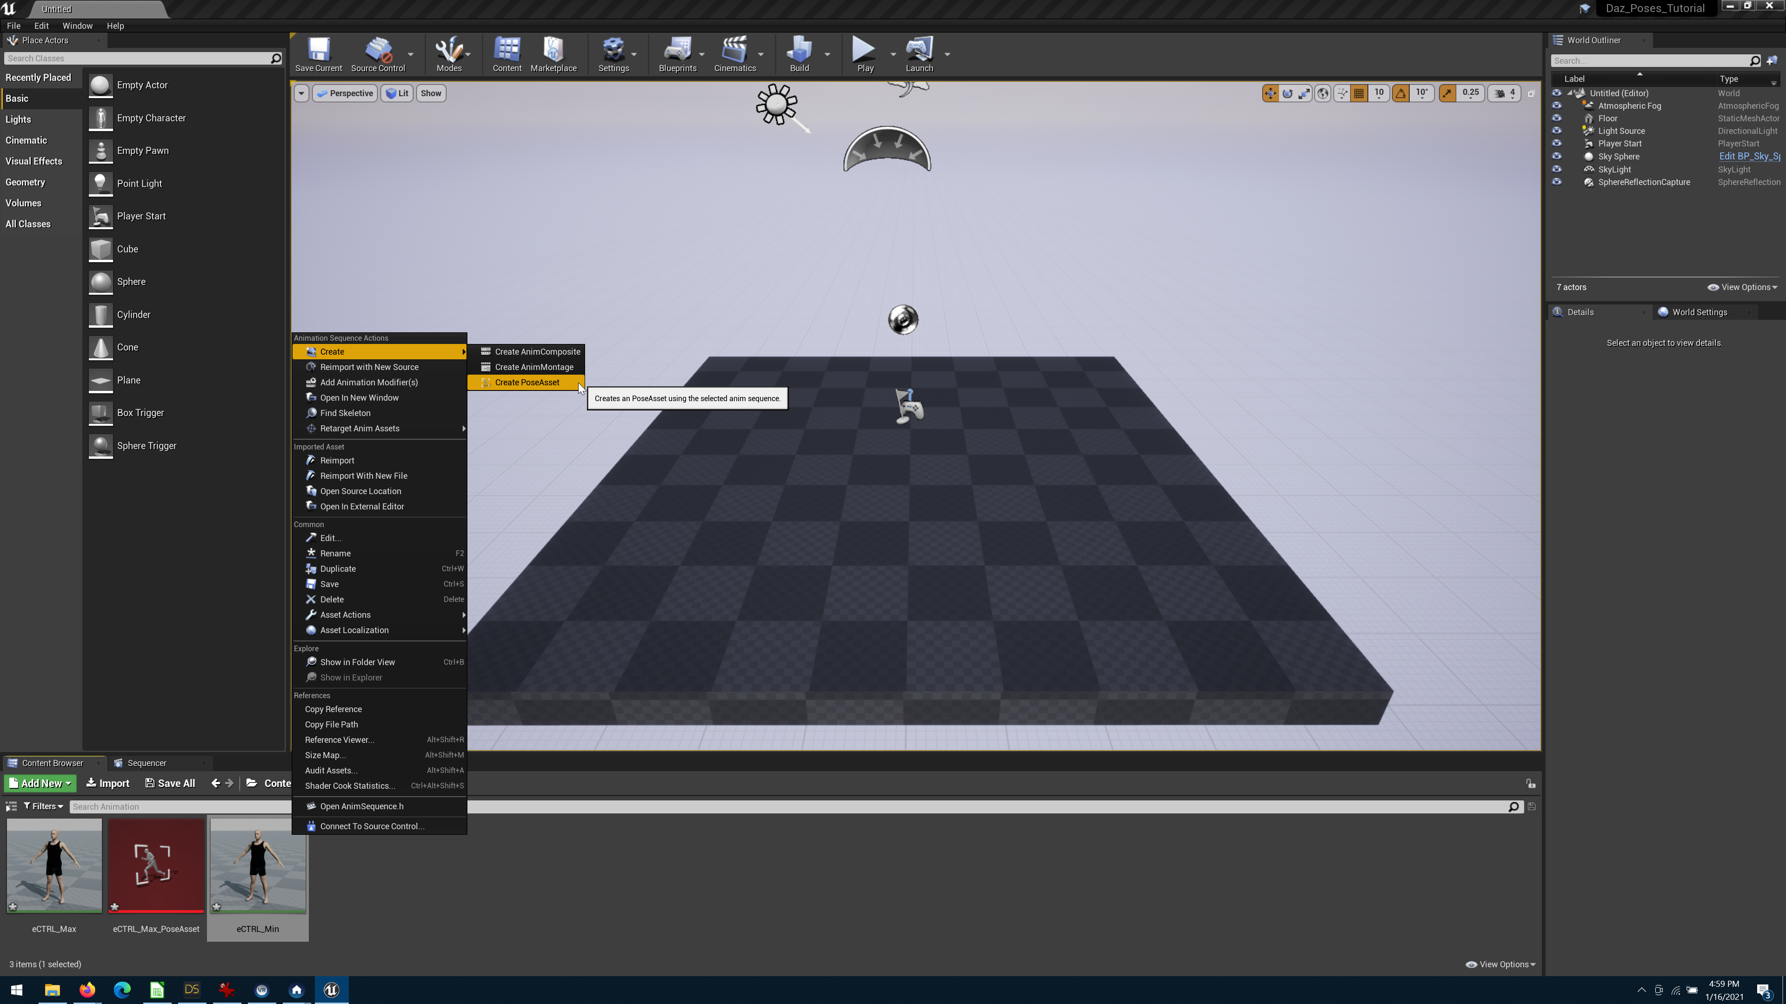Open the grid snap value dropdown 10
This screenshot has height=1004, width=1786.
coord(1378,93)
